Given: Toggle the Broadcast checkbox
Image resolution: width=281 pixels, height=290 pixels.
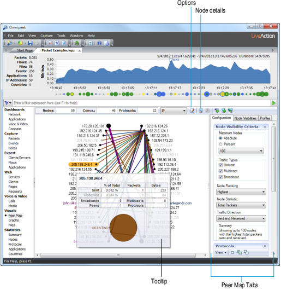Looking at the screenshot, I should 220,177.
